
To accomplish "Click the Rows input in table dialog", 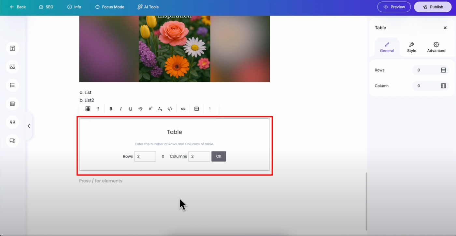I will point(145,156).
